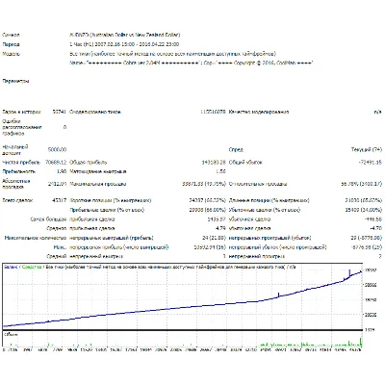
Task: Select the 'Период' row label
Action: click(11, 44)
